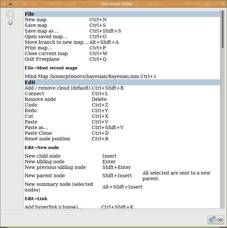227x228 pixels.
Task: Click the 'Paste as…' entry
Action: tap(36, 127)
